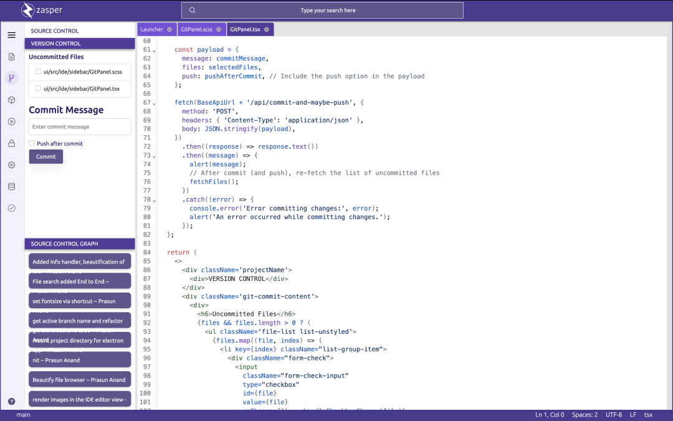Collapse the fetch block at line 67

[x=155, y=103]
